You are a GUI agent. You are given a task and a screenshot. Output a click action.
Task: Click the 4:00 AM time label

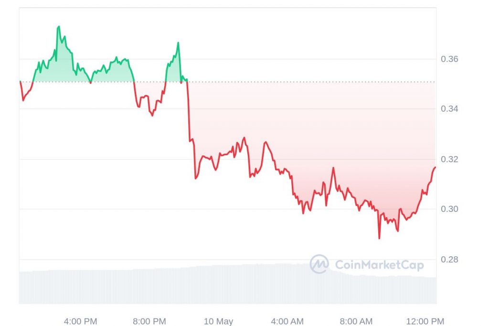coord(287,321)
